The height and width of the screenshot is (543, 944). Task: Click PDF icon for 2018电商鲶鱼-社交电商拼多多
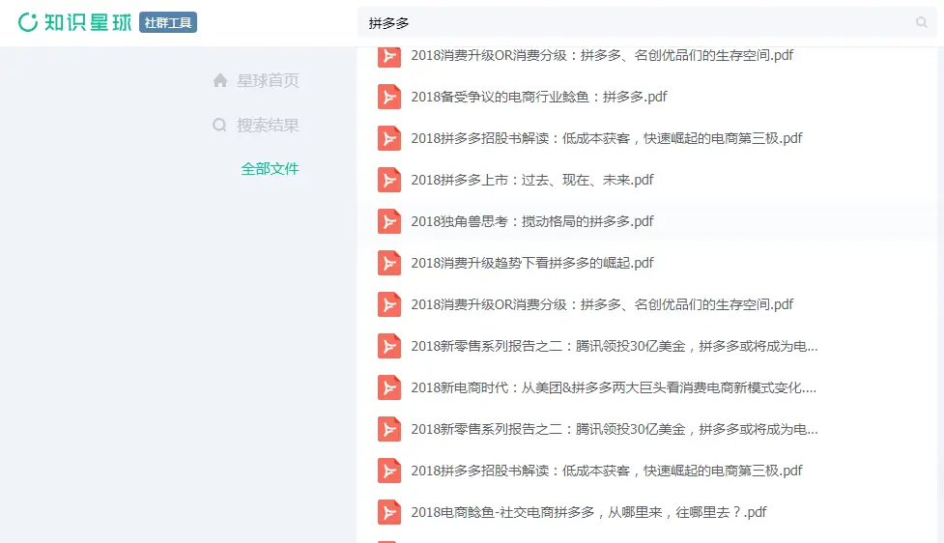point(388,512)
